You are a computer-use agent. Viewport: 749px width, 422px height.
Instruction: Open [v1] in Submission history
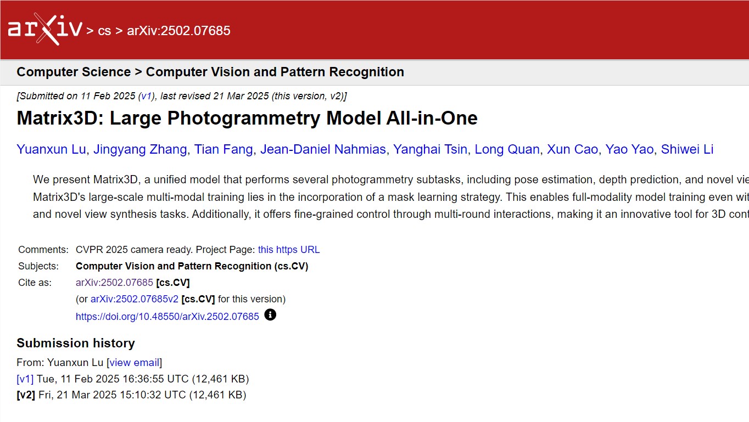coord(25,379)
